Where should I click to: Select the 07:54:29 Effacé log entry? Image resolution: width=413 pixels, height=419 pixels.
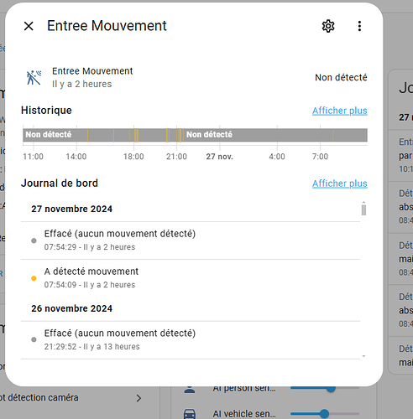coord(191,241)
